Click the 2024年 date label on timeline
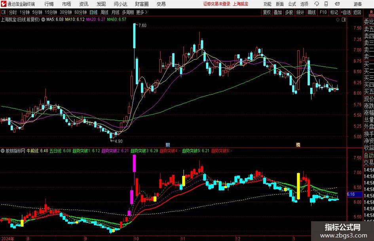Screen dimensions: 374x241 (8, 239)
